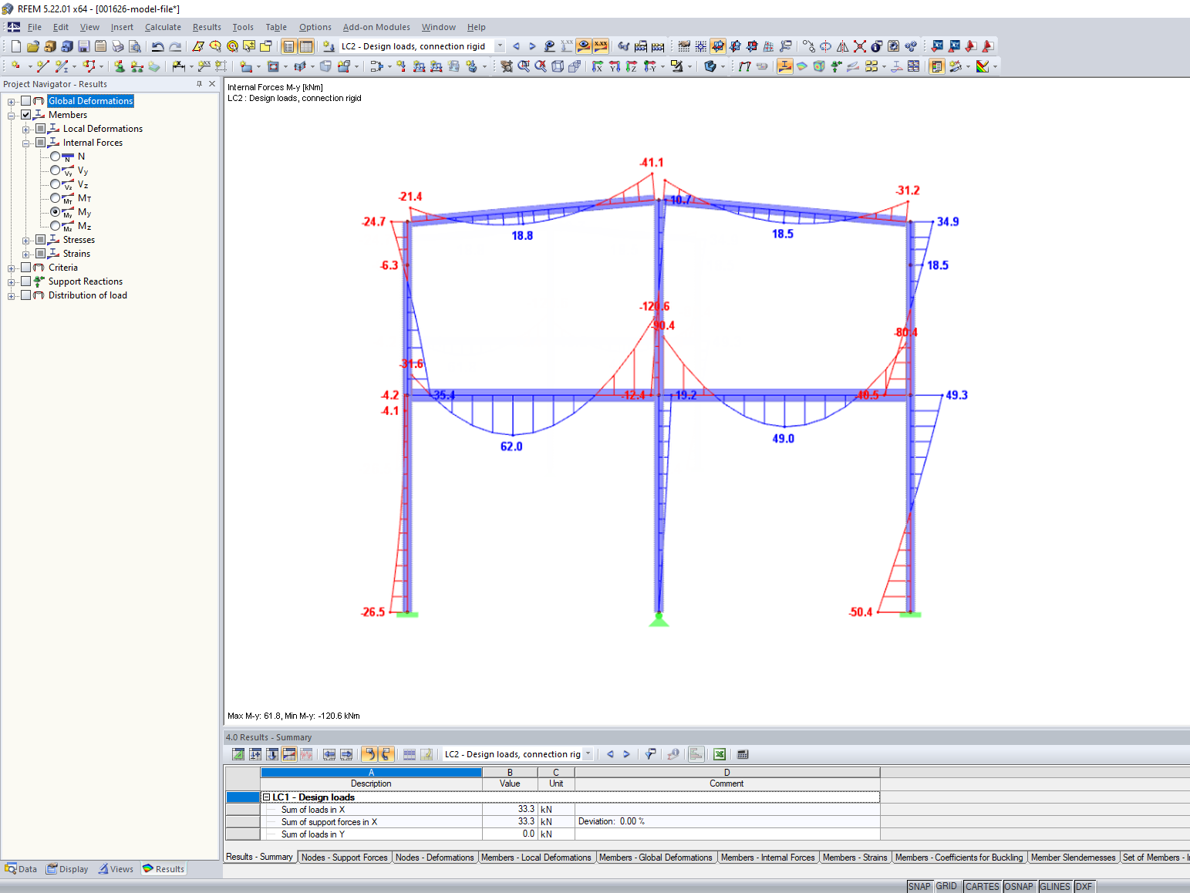Open the Calculate menu
Image resolution: width=1190 pixels, height=893 pixels.
pyautogui.click(x=163, y=27)
